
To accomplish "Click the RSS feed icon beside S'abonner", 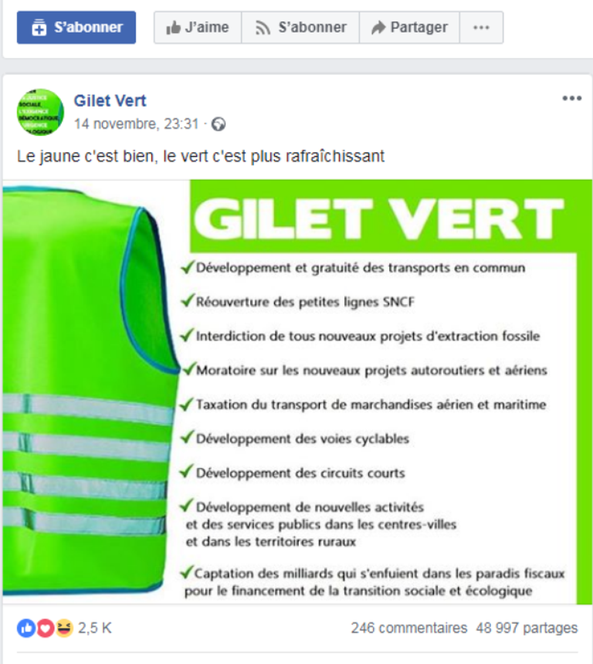I will click(x=263, y=28).
